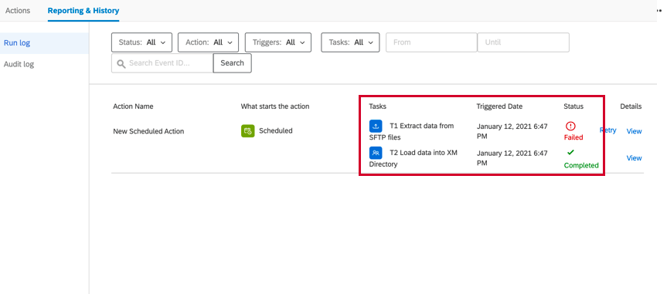Click the red Failed warning icon
This screenshot has width=667, height=294.
tap(570, 126)
